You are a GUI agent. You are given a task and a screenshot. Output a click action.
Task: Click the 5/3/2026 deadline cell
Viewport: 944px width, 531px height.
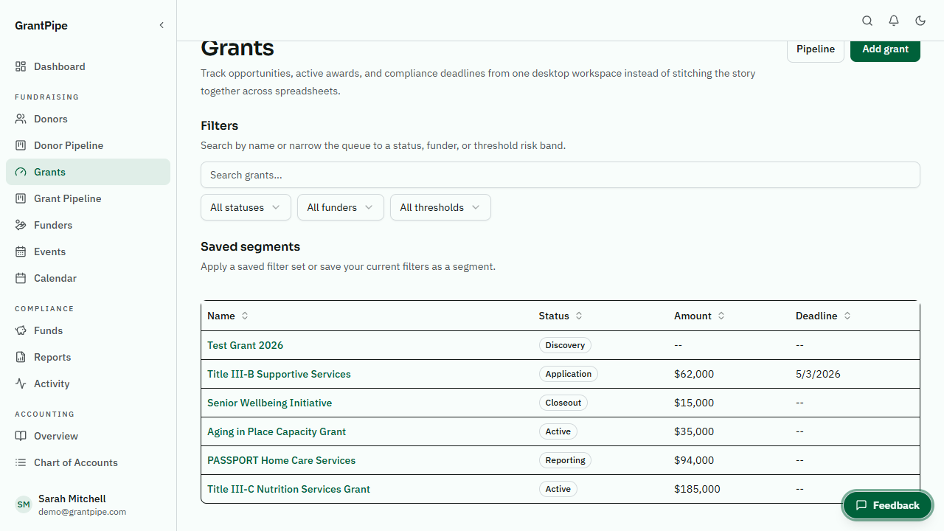[818, 374]
